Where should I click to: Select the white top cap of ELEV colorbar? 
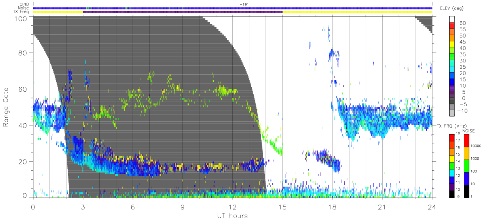coord(452,19)
